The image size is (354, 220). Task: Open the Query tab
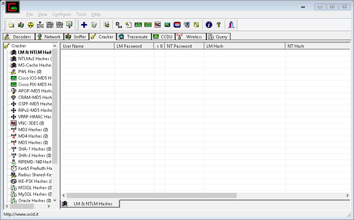click(218, 37)
